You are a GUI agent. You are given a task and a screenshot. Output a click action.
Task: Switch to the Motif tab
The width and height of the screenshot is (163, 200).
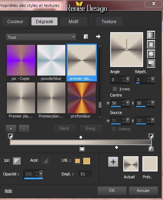(73, 21)
